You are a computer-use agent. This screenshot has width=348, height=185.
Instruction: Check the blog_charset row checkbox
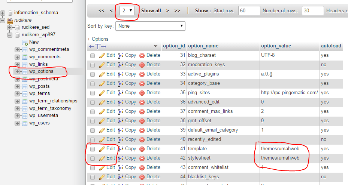93,56
